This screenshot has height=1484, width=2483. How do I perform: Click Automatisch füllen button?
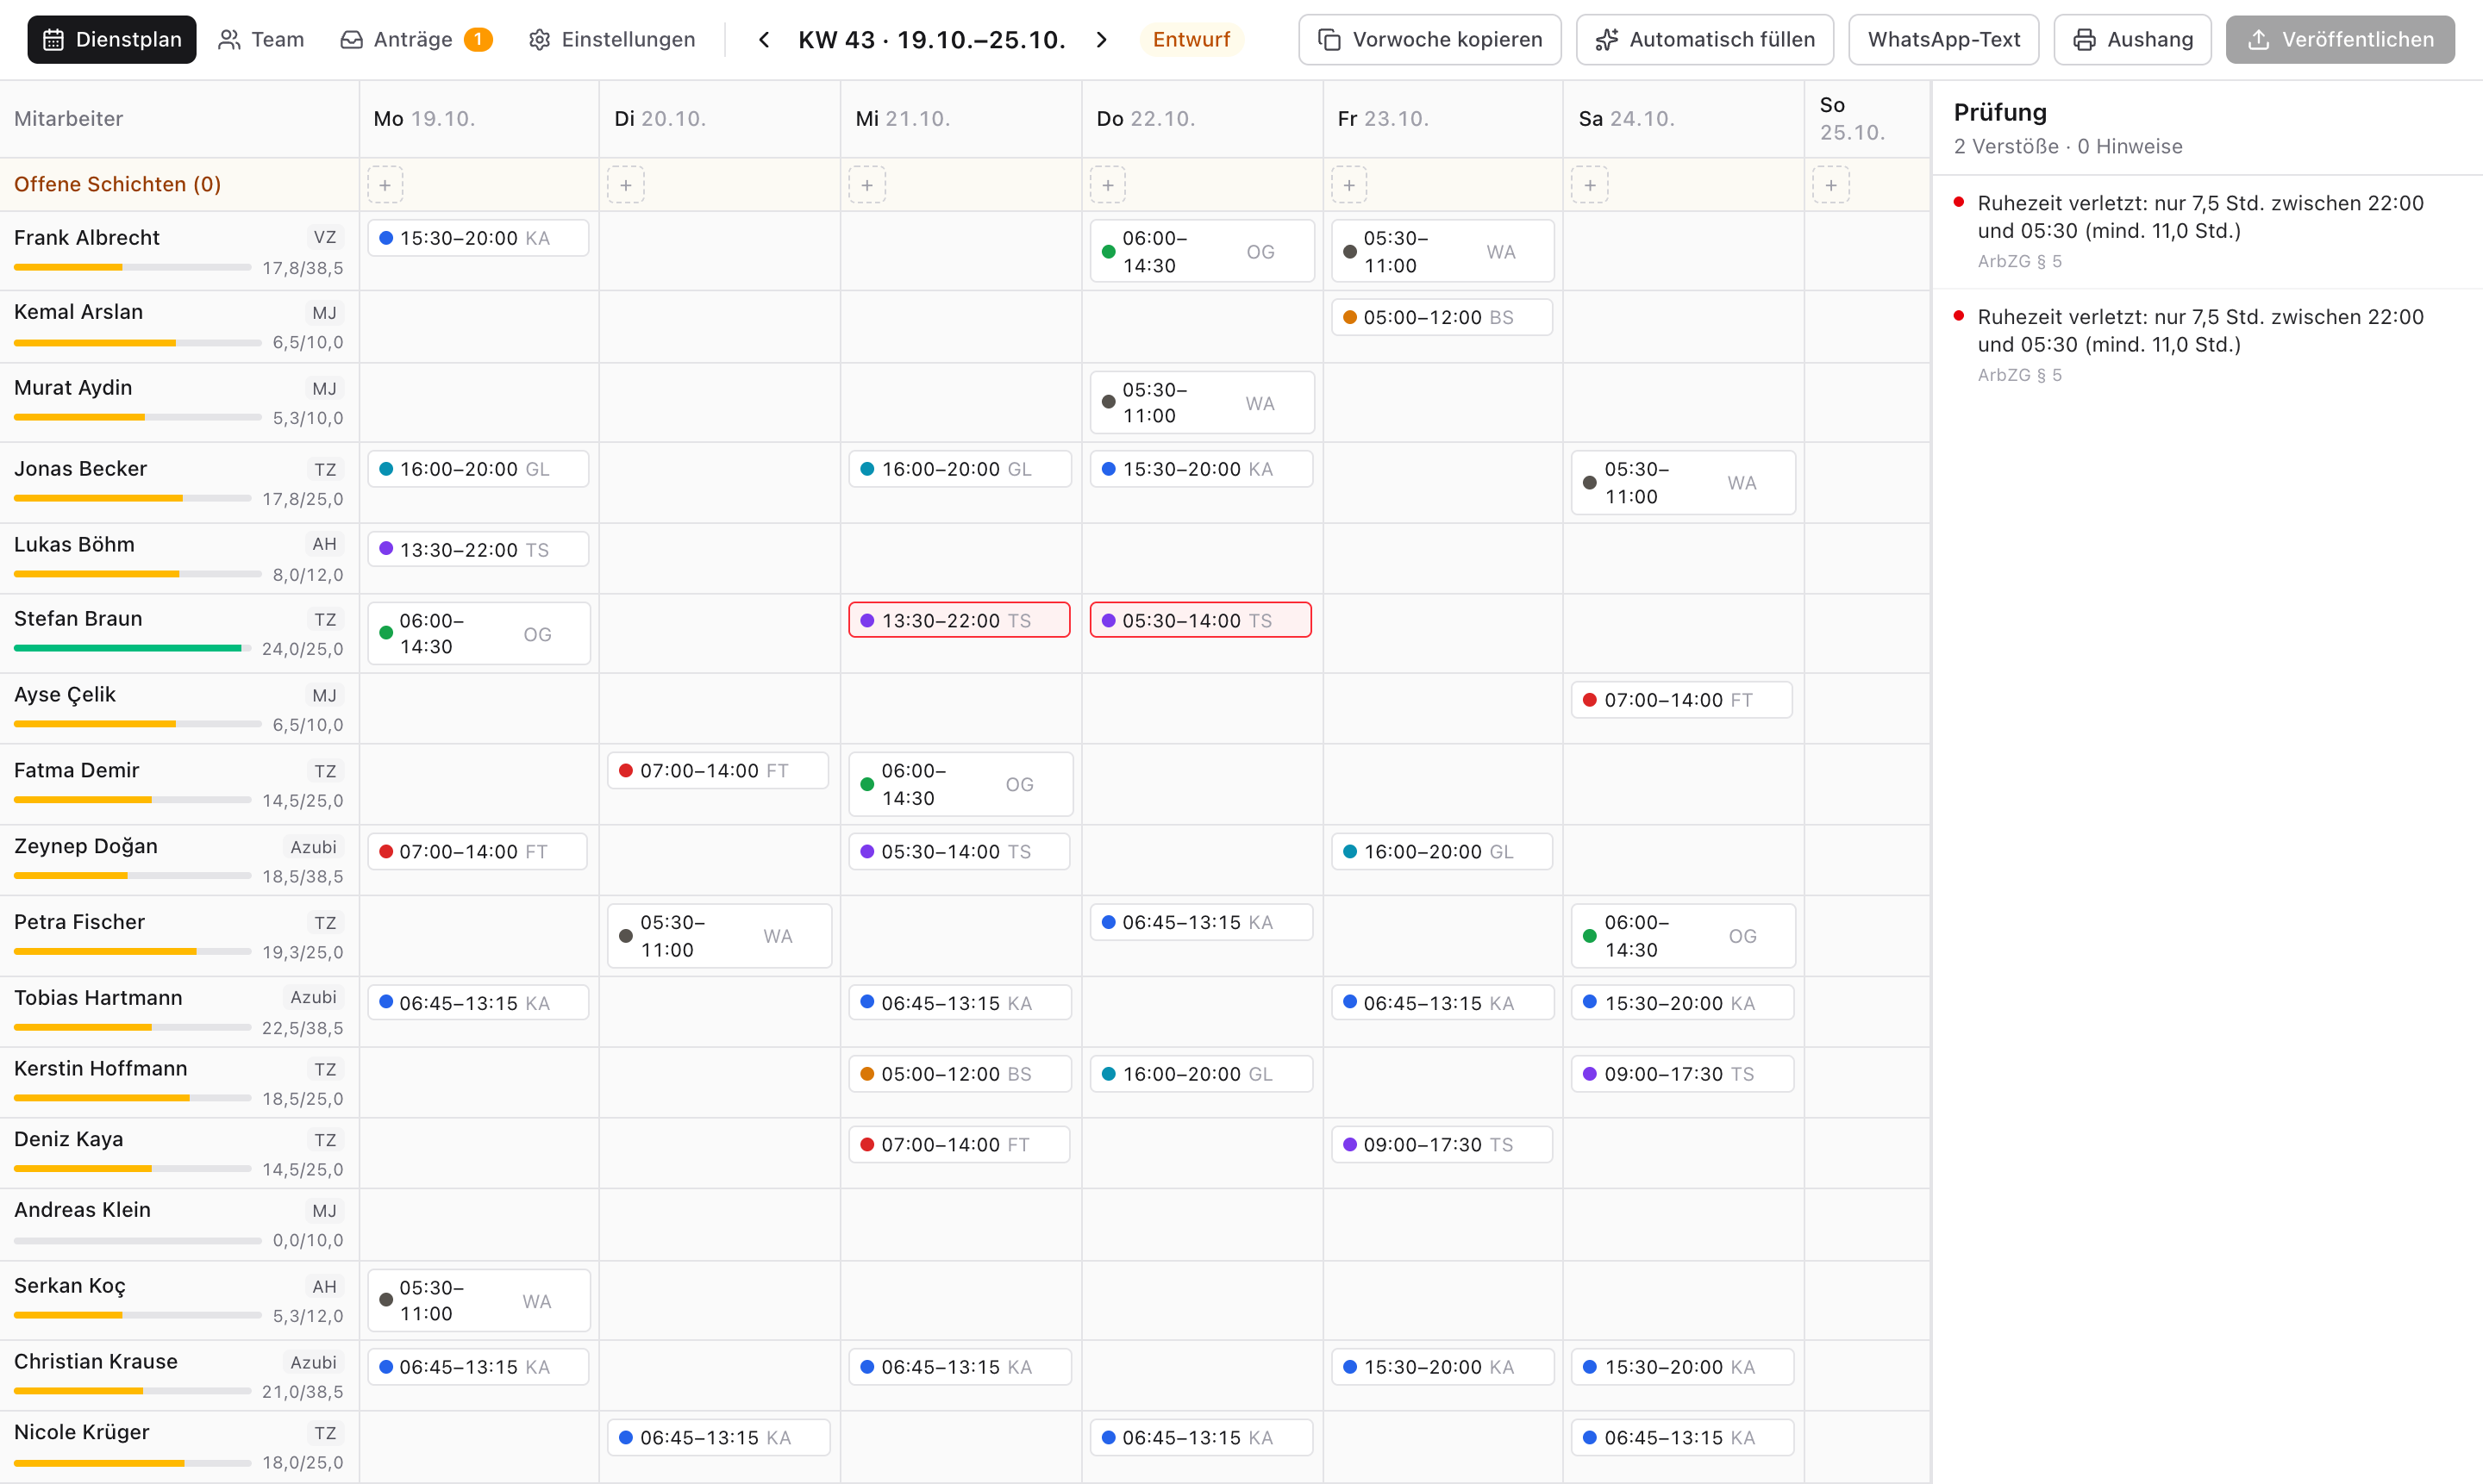tap(1704, 39)
